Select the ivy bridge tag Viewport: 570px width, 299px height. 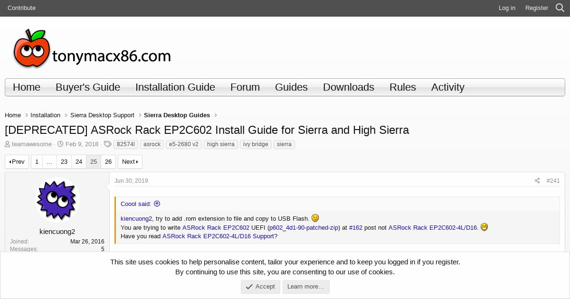256,144
